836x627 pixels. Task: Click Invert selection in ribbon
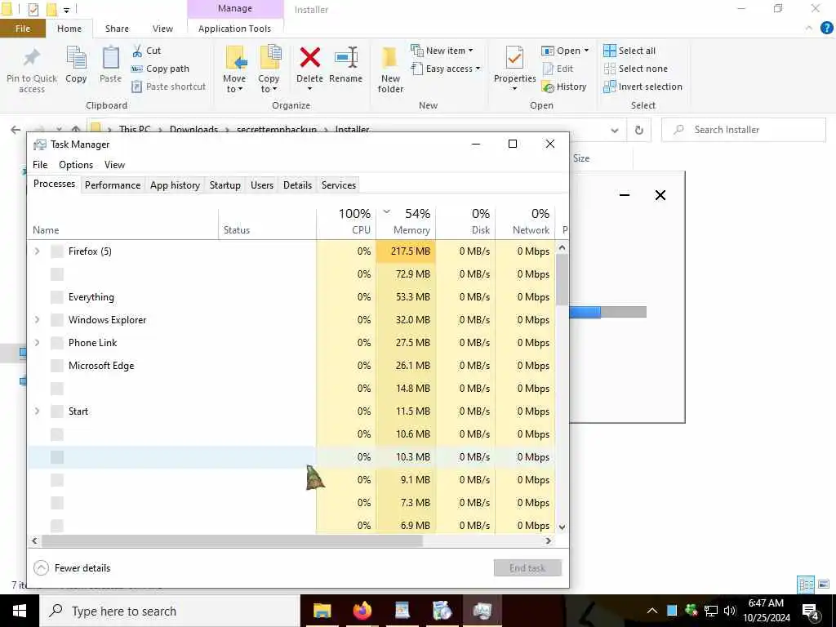(x=643, y=87)
